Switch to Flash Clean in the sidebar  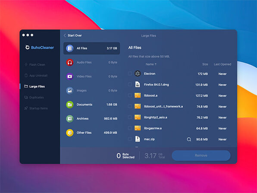click(x=35, y=64)
